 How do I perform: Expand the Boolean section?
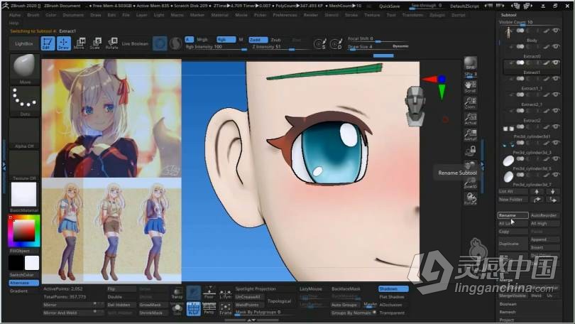point(508,304)
